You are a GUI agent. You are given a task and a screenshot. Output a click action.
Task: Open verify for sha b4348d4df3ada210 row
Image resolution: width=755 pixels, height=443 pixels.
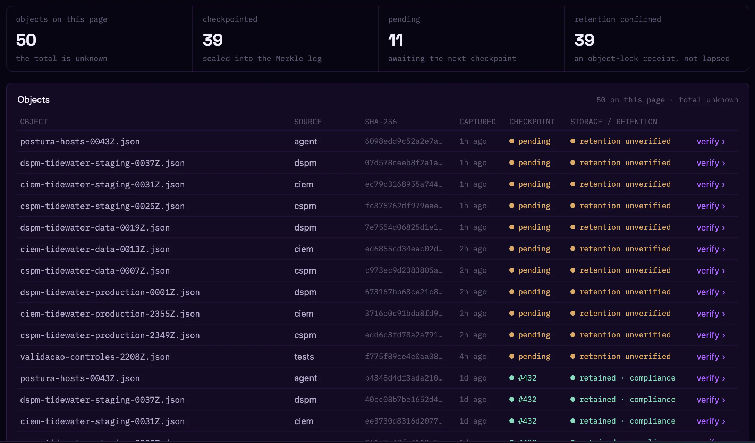pyautogui.click(x=711, y=378)
